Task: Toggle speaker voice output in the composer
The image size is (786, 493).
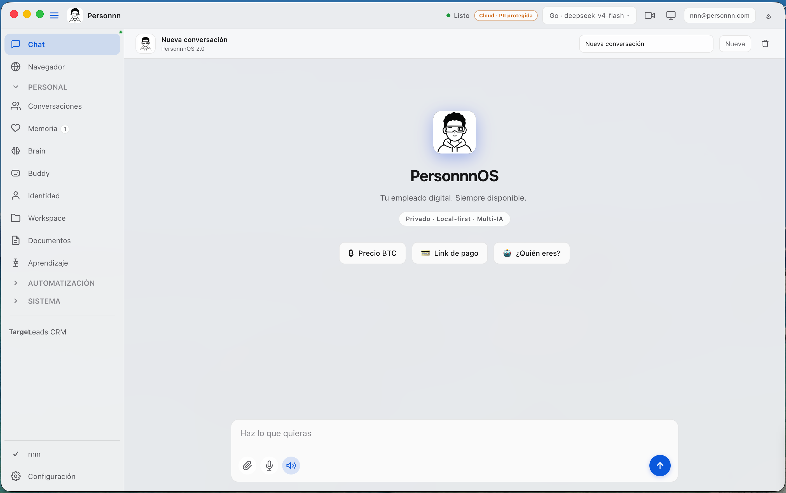Action: [291, 465]
